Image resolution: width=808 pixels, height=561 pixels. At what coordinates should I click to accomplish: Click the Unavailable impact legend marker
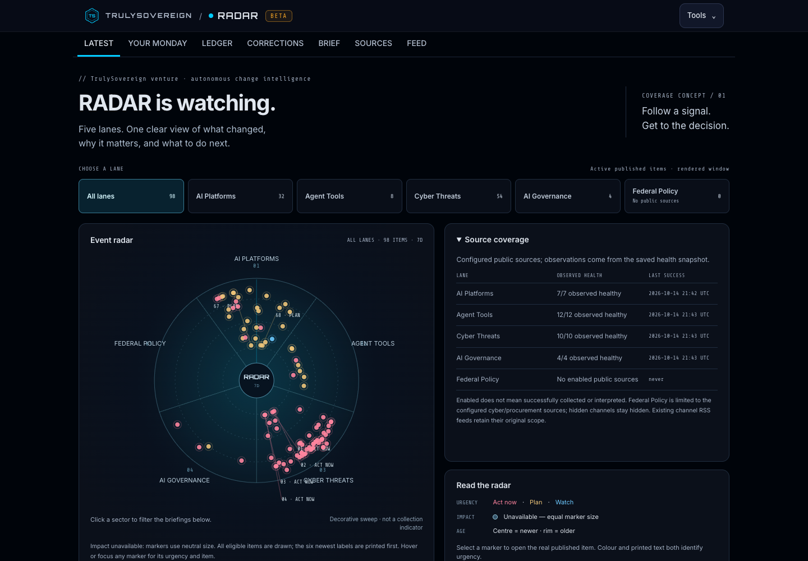coord(495,517)
